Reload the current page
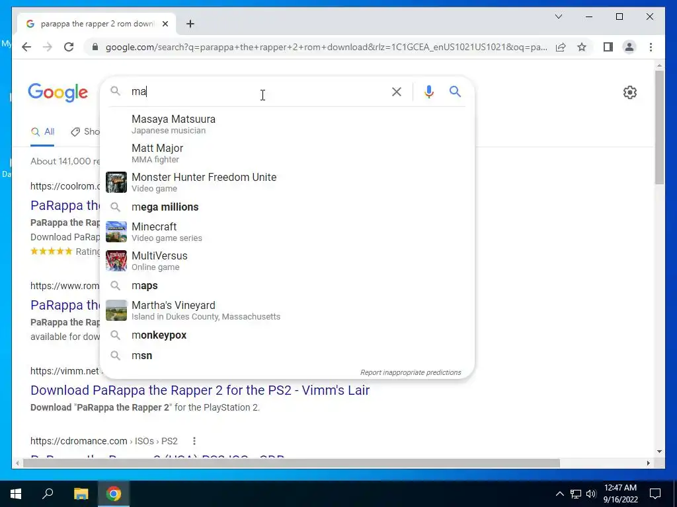This screenshot has width=677, height=507. coord(69,47)
